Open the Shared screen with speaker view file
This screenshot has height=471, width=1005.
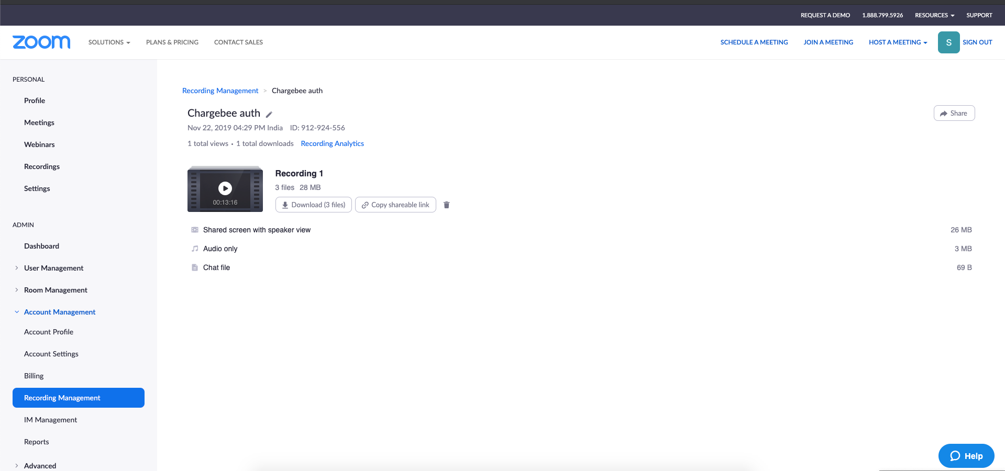(x=257, y=230)
